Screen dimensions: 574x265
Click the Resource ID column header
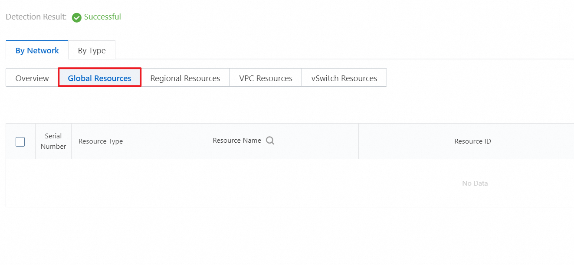(472, 141)
